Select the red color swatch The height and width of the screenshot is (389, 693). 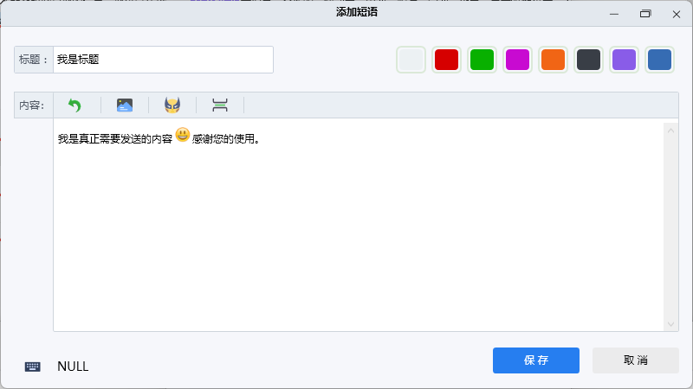tap(446, 60)
